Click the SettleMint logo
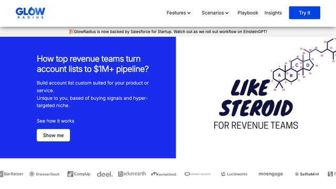Viewport: 336px width, 189px height. coord(307,174)
